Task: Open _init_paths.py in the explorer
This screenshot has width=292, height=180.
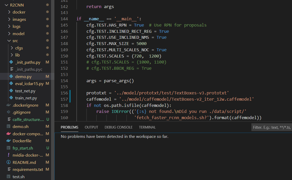Action: point(28,62)
